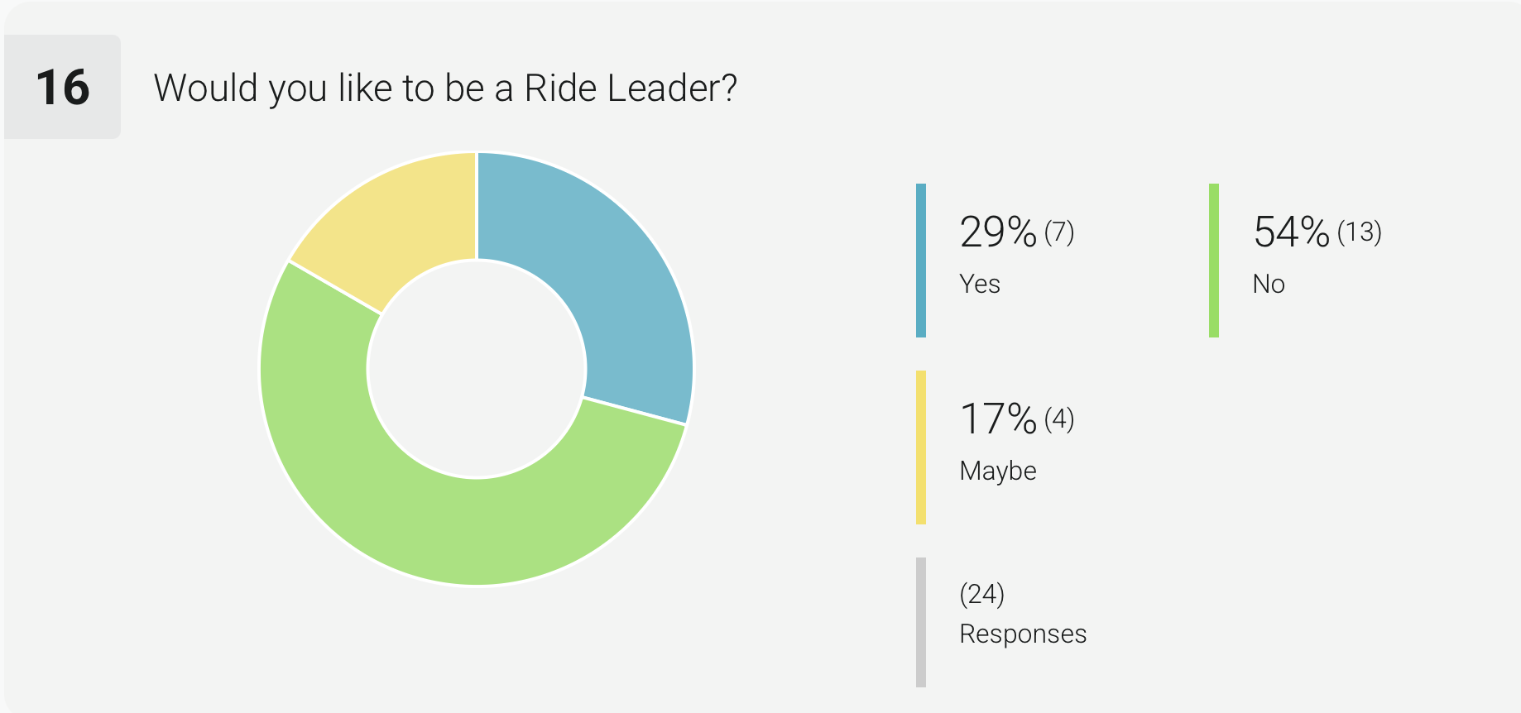
Task: Click the "Would you like to be a Ride Leader?" title
Action: coord(445,88)
